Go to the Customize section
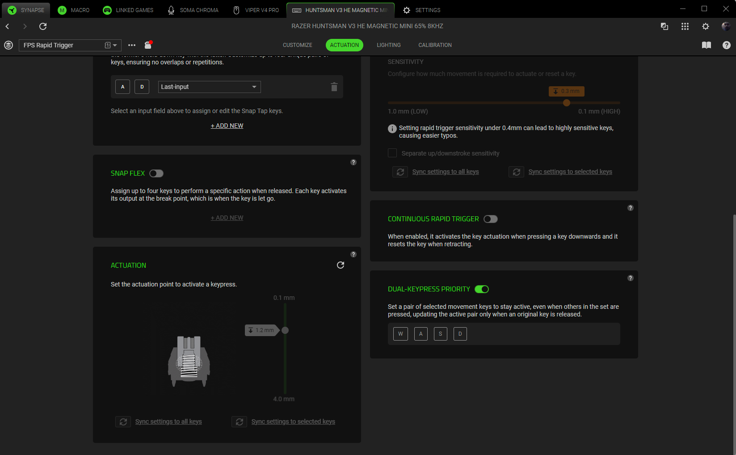736x455 pixels. pos(298,45)
